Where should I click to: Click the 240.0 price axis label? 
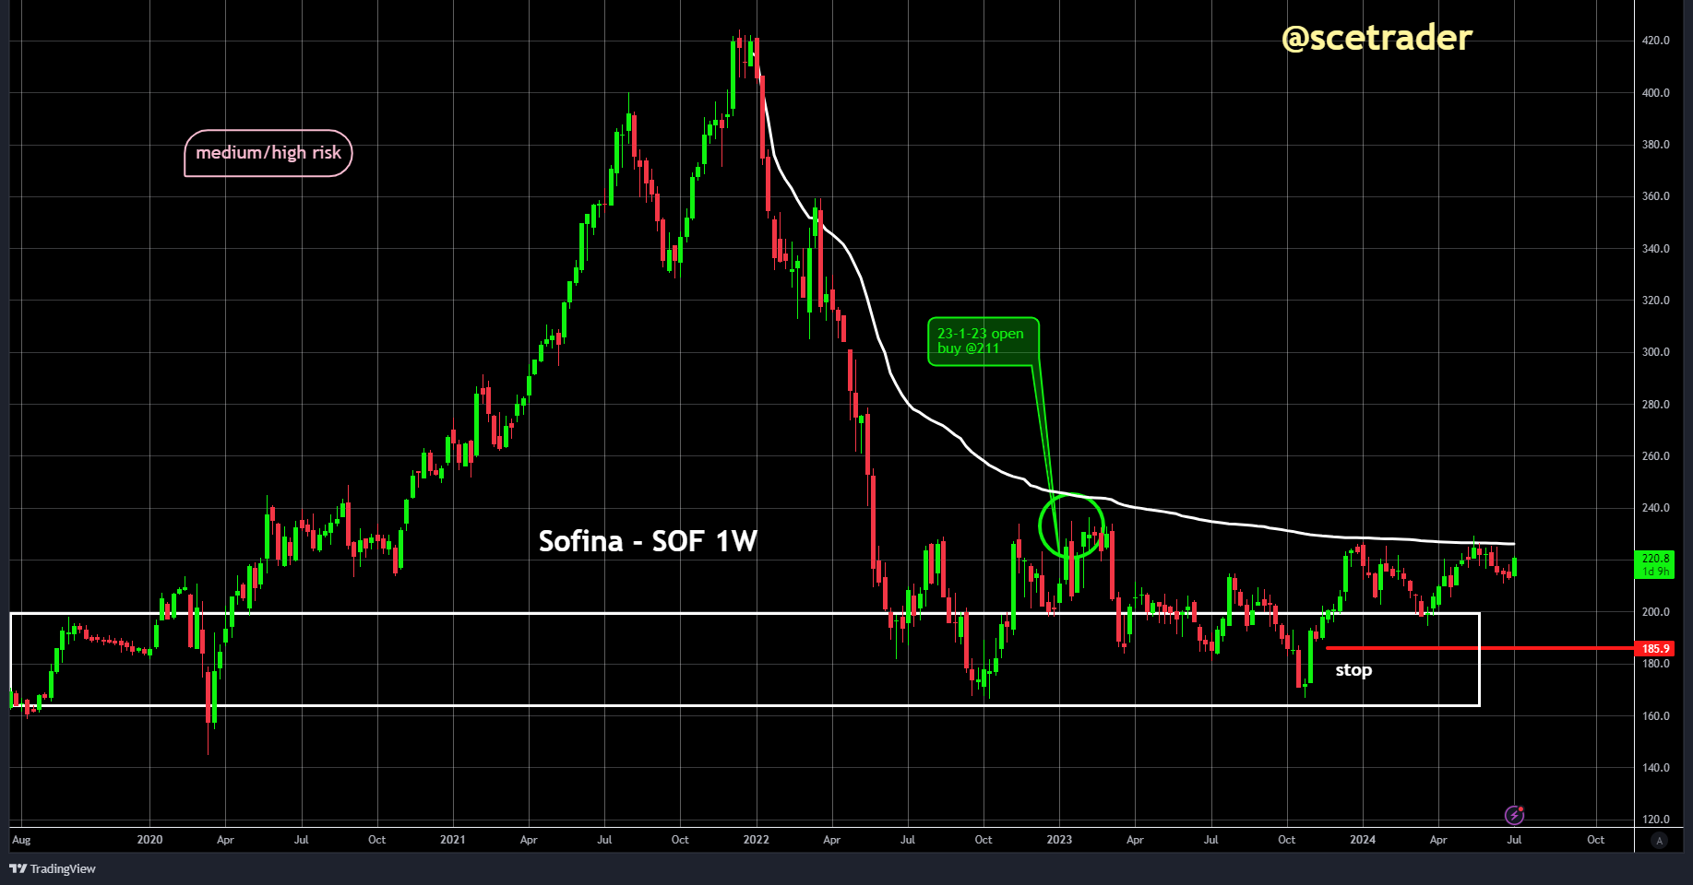(x=1655, y=508)
